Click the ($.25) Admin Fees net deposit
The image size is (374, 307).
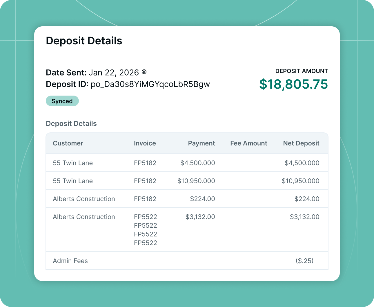click(305, 261)
